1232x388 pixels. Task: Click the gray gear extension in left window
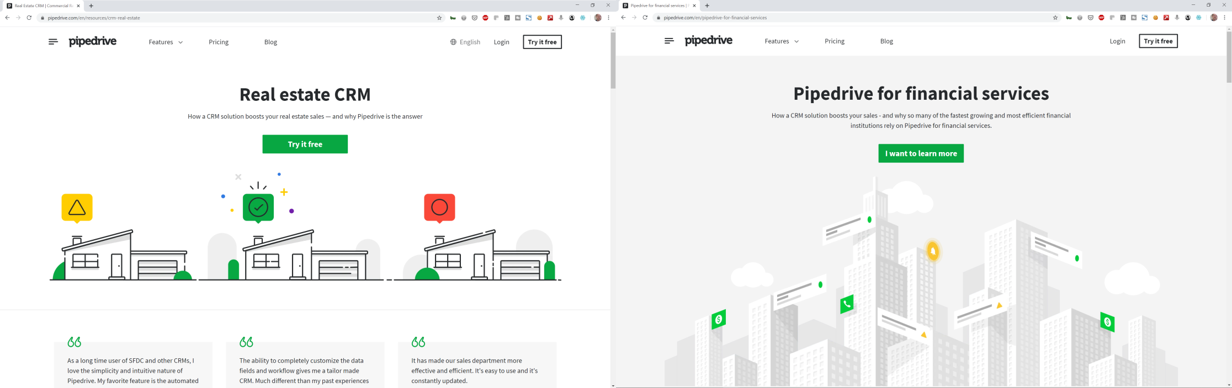464,18
